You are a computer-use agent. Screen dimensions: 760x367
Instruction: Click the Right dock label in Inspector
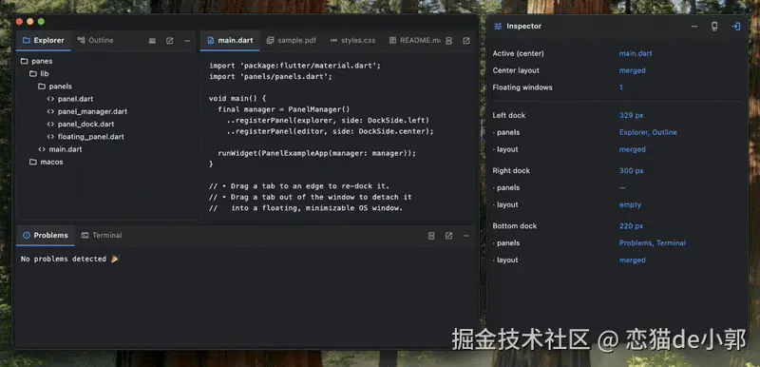pos(511,170)
